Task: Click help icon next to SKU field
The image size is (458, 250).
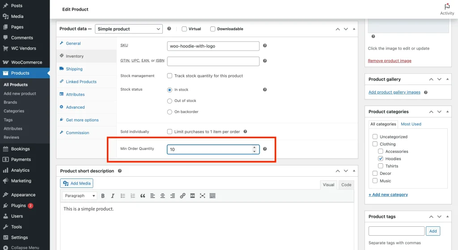Action: pos(265,46)
